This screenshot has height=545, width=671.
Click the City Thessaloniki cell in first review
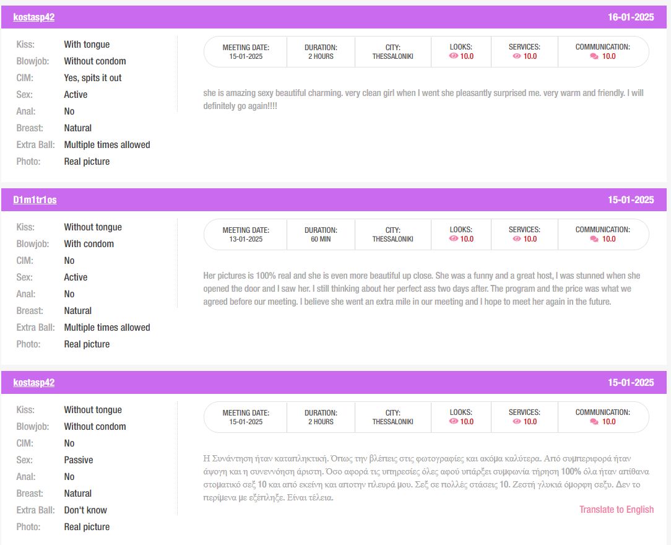(393, 52)
